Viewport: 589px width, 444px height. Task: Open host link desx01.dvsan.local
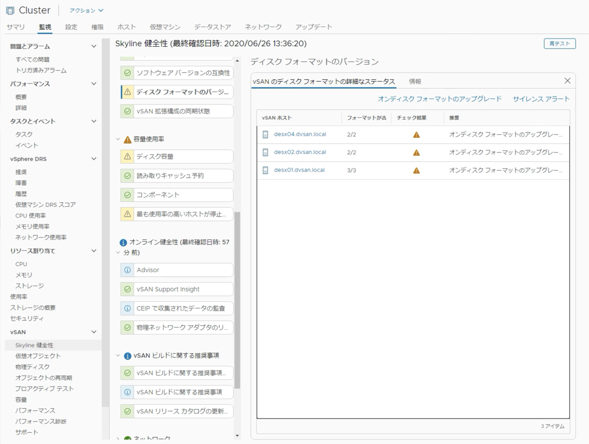[299, 171]
